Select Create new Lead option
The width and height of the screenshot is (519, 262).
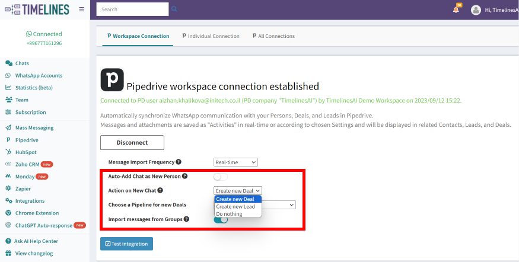pos(238,206)
